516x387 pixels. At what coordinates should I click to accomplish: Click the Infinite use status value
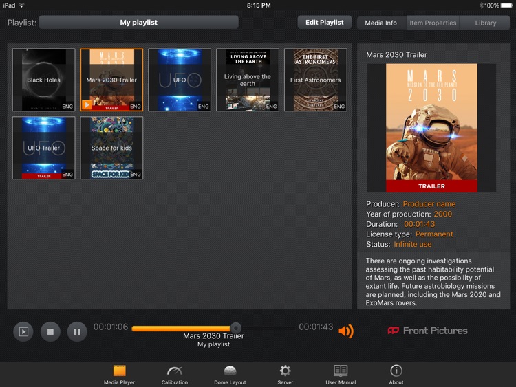click(x=412, y=244)
